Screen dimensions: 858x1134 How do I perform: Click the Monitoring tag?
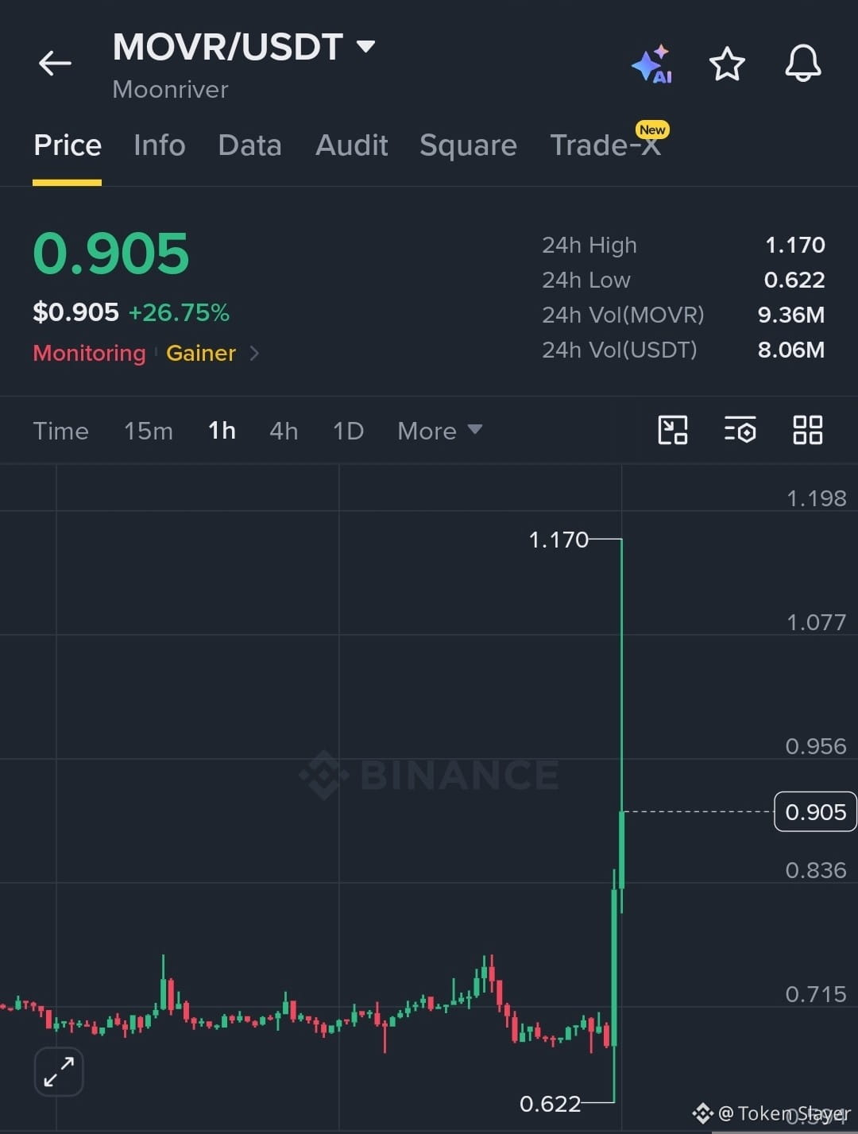pyautogui.click(x=90, y=353)
